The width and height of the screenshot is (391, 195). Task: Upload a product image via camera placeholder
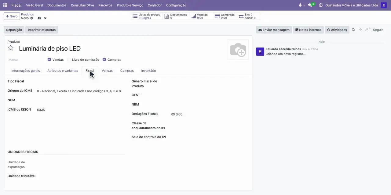238,50
